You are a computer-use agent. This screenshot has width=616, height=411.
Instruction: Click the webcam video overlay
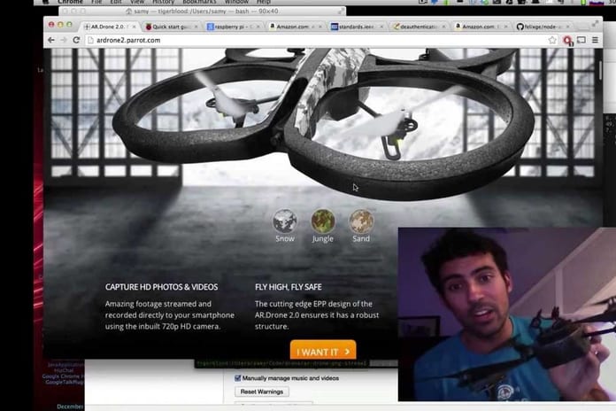point(507,314)
